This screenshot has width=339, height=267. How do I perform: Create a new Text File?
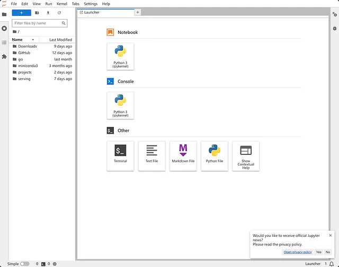(152, 156)
